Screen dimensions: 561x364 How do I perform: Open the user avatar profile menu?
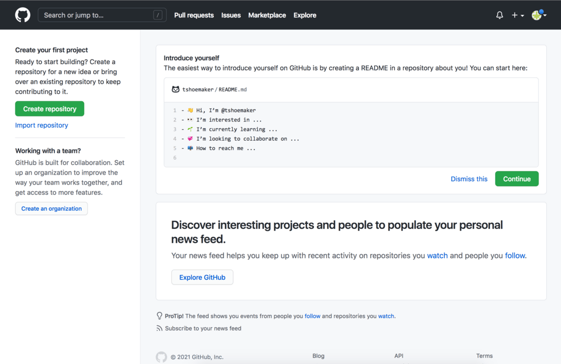click(539, 15)
